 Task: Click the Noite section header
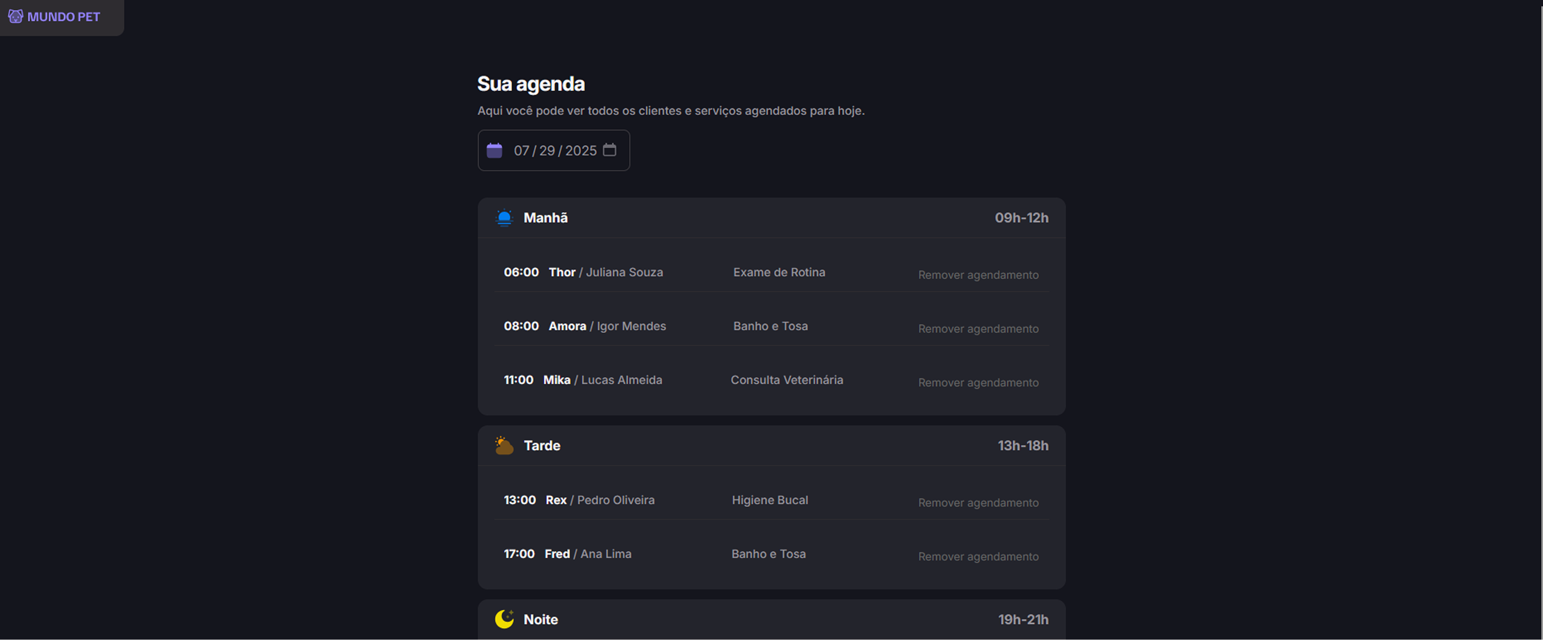(x=771, y=619)
